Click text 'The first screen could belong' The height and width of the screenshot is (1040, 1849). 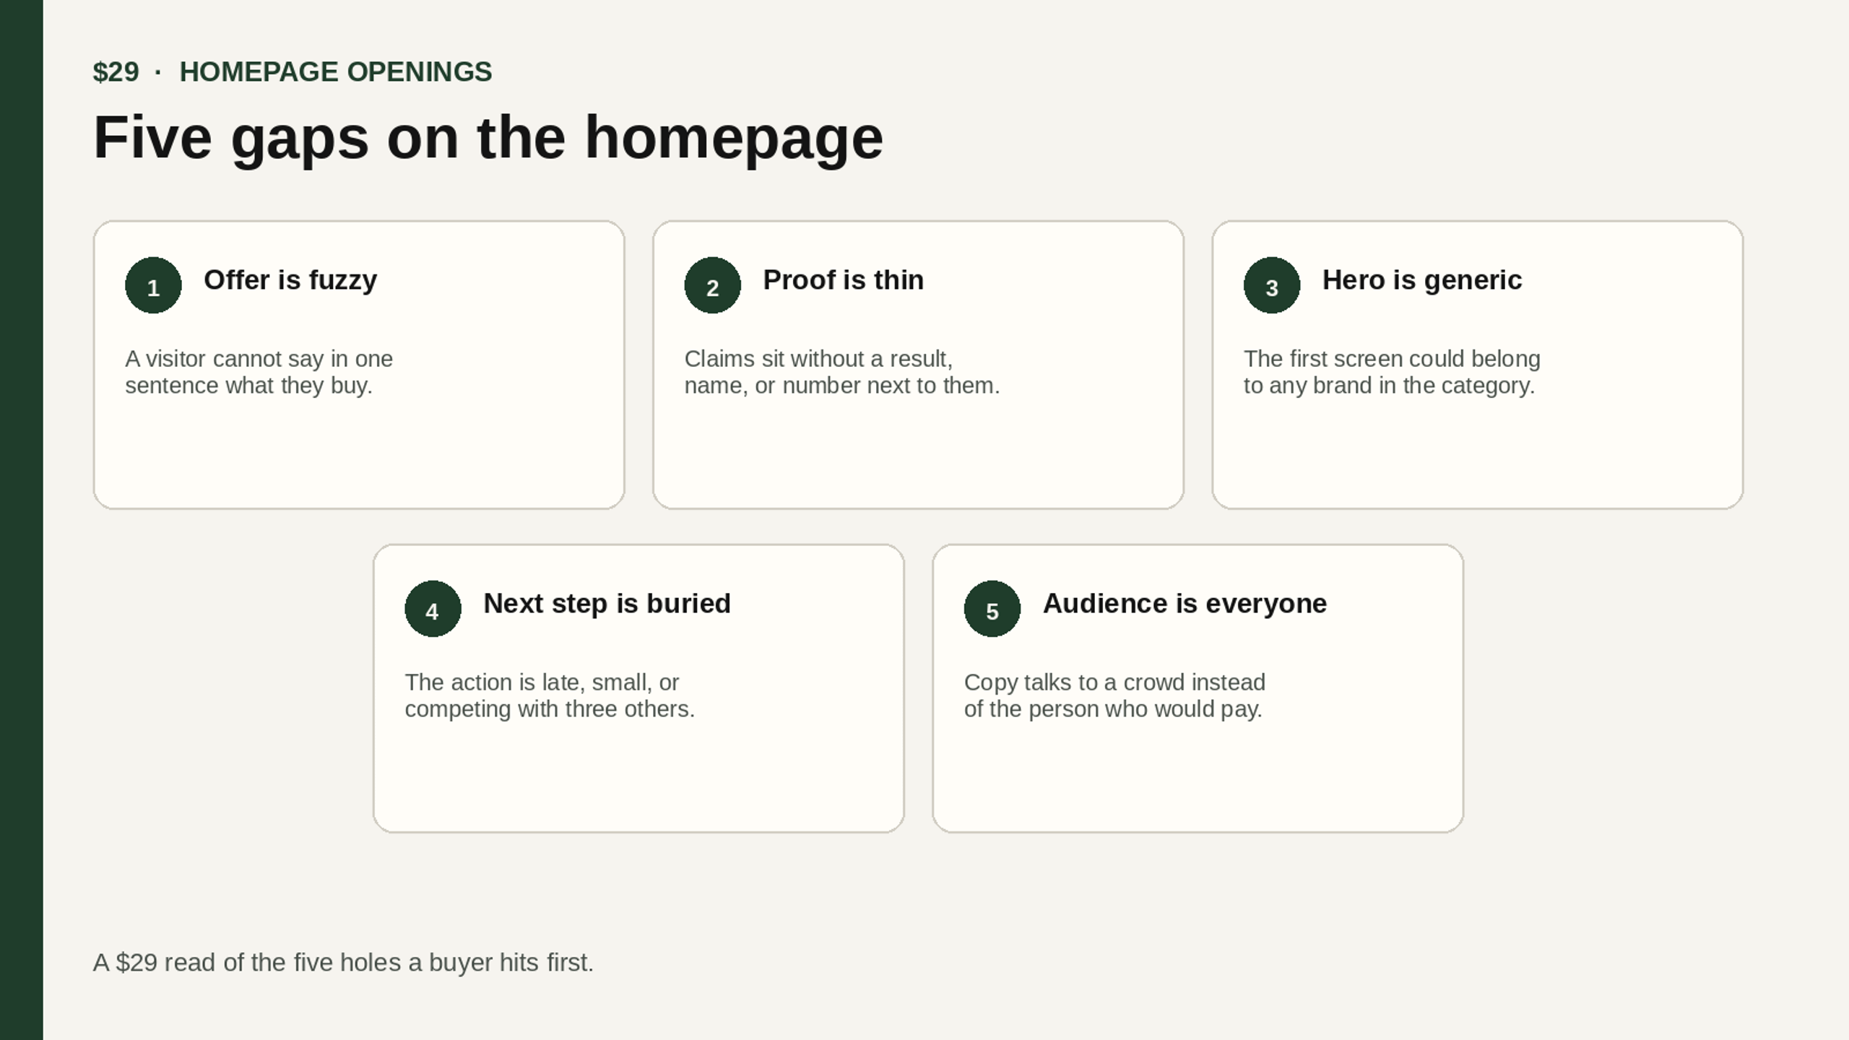pos(1392,359)
